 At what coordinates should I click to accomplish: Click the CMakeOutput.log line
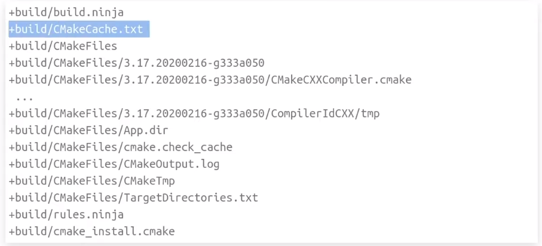114,164
